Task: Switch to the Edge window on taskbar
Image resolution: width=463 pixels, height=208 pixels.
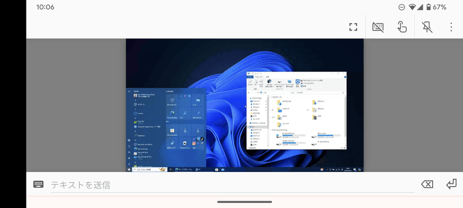Action: [184, 169]
